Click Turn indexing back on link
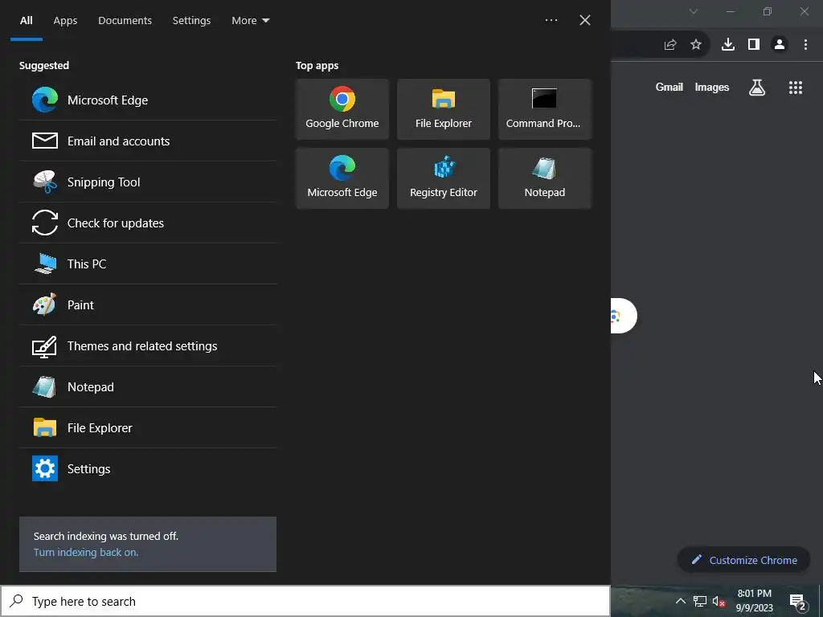The width and height of the screenshot is (823, 617). [86, 553]
